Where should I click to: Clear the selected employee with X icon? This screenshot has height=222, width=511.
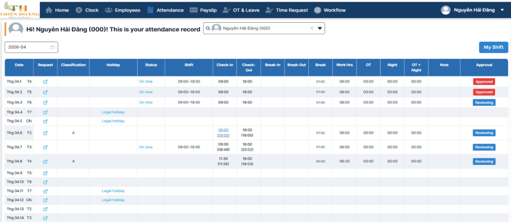311,28
